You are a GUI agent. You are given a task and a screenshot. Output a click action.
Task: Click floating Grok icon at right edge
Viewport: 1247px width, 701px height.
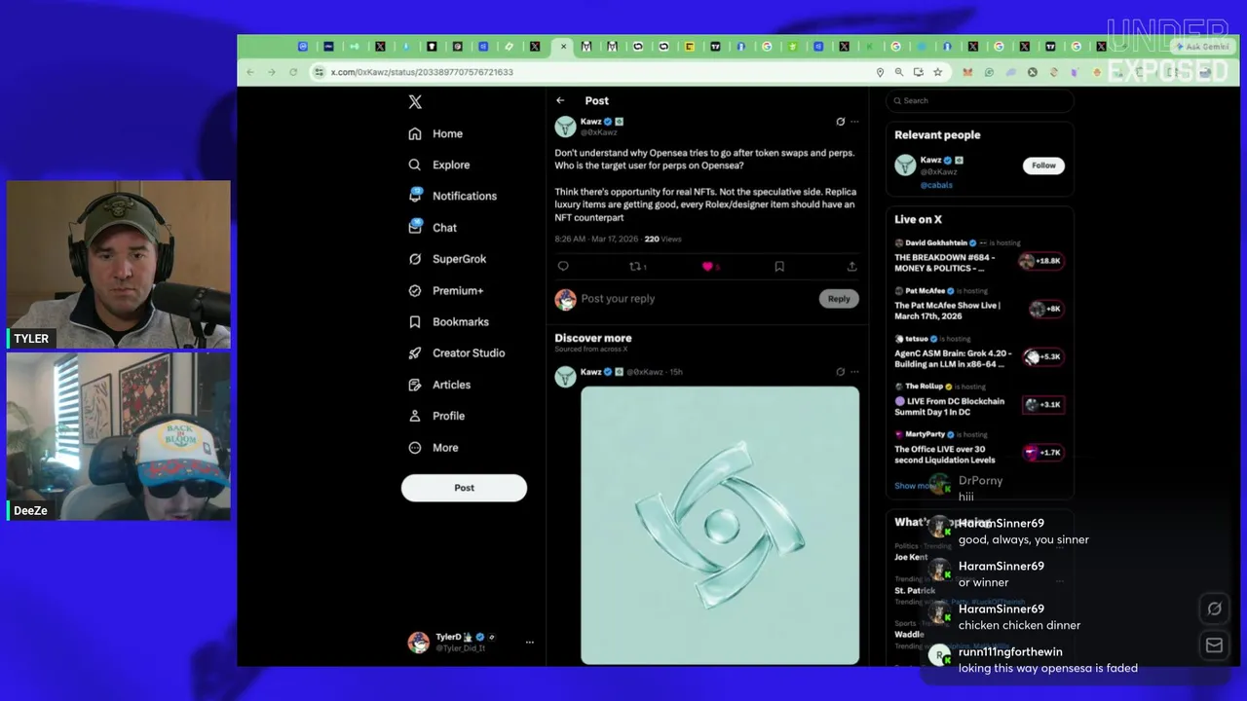(1214, 609)
